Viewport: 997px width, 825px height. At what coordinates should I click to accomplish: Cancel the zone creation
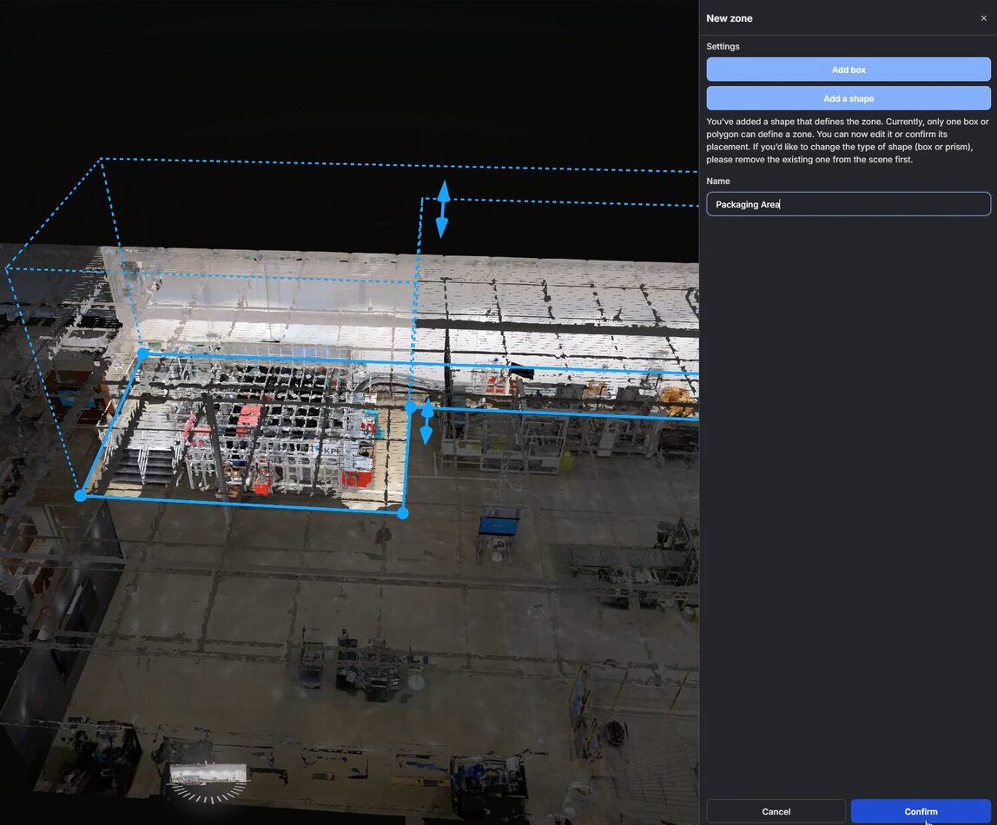click(776, 811)
